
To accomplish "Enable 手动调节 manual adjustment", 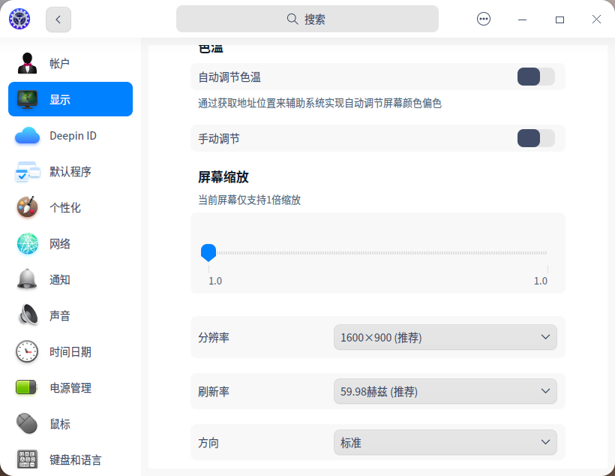I will [535, 138].
